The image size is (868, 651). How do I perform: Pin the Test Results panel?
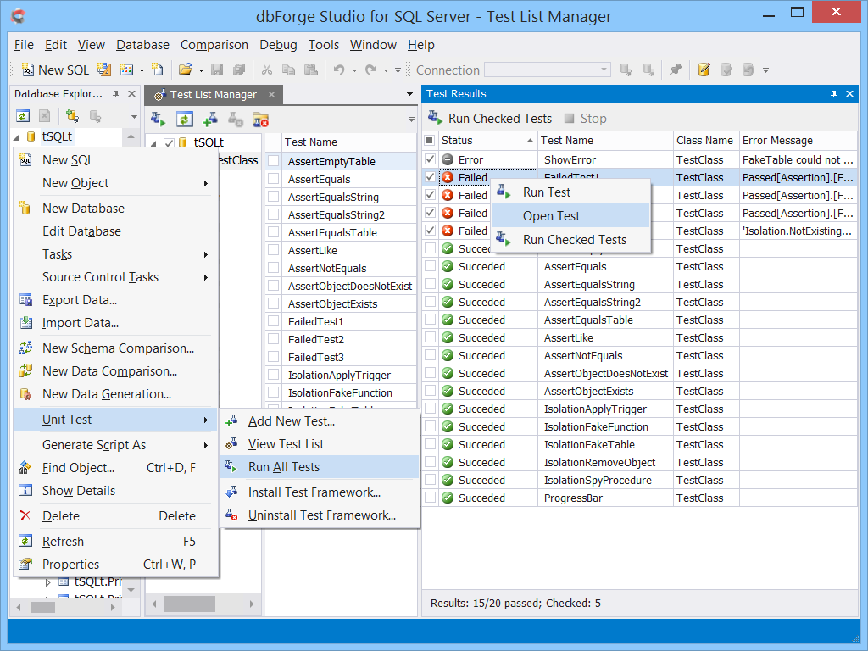click(834, 94)
